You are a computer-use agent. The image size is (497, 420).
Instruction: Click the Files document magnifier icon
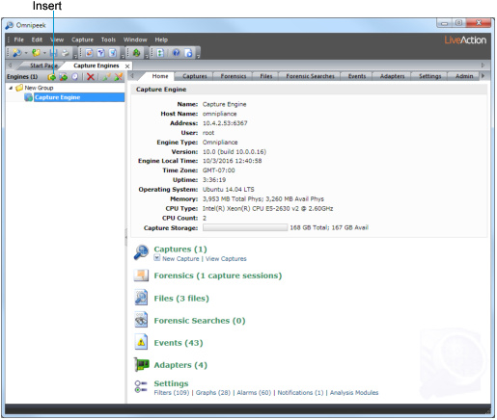tap(141, 298)
